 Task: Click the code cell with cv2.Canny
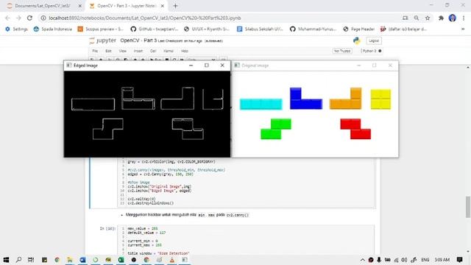[246, 183]
